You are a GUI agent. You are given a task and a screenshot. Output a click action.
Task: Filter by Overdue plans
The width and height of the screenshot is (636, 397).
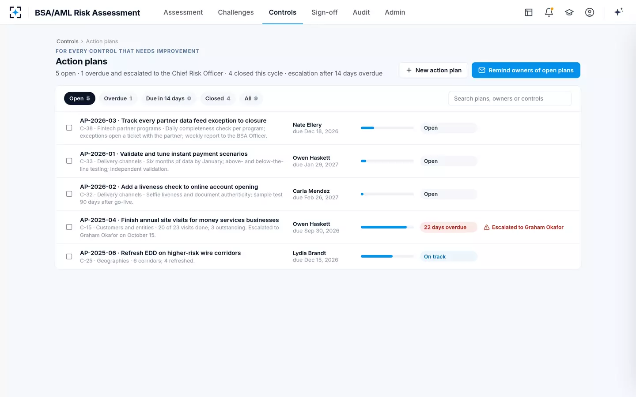click(118, 98)
